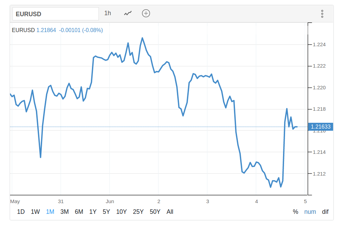Viewport: 339px width, 229px height.
Task: Select the 10Y time range
Action: coord(121,212)
